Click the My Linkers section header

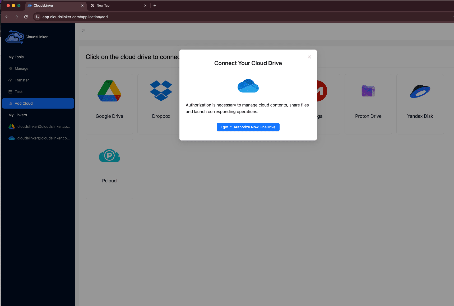(18, 115)
